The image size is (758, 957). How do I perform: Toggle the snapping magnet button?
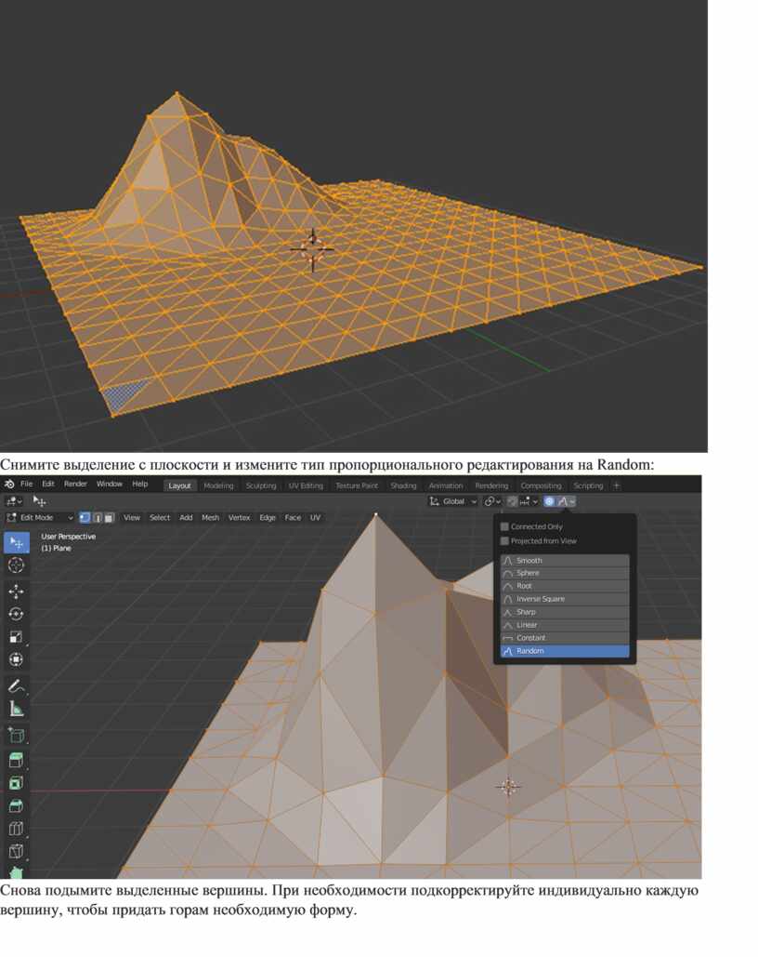[512, 501]
